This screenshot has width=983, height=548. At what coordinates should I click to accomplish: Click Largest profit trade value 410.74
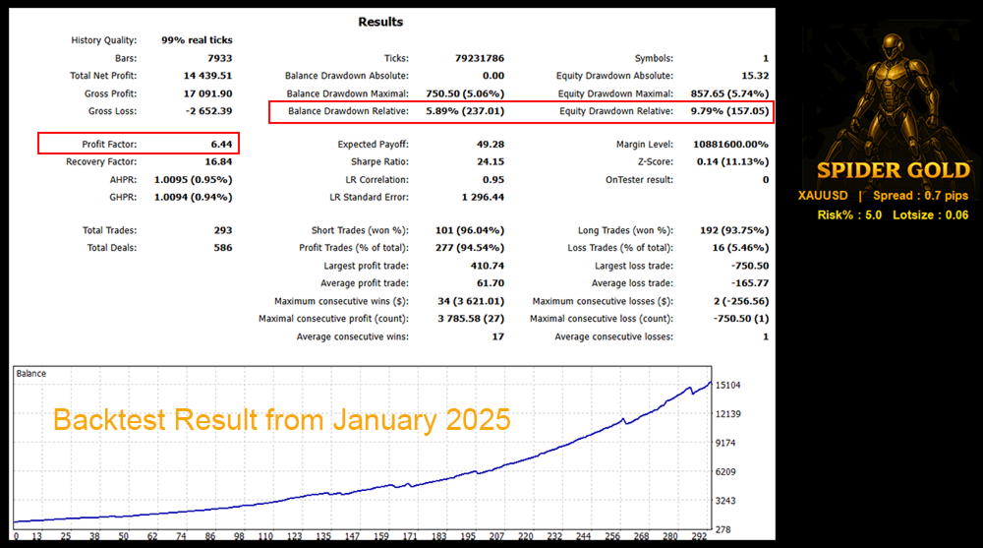pos(488,267)
